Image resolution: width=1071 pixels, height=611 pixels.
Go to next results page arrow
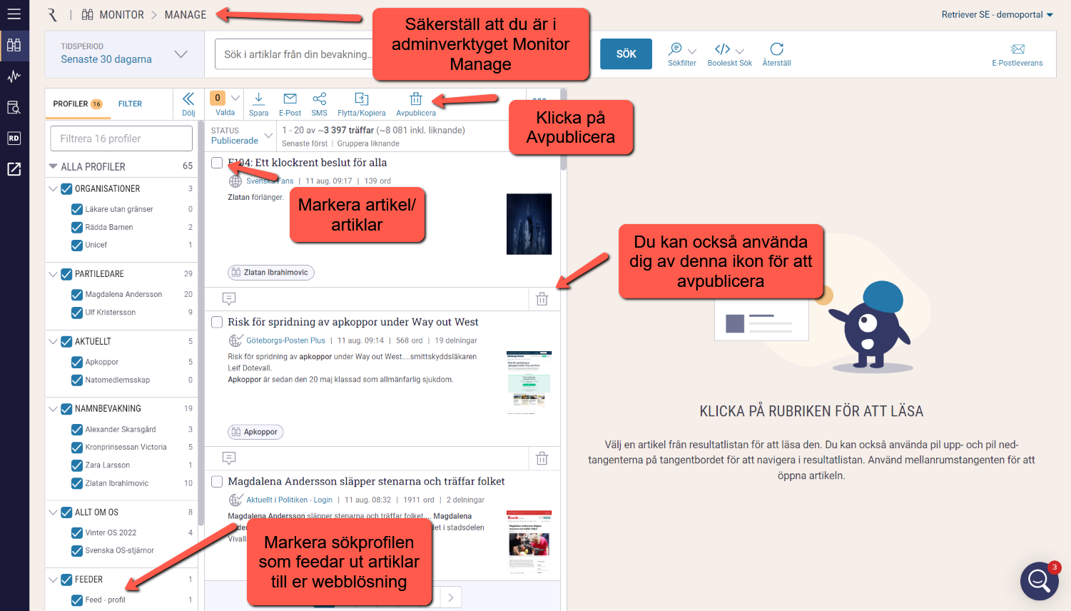[x=450, y=597]
